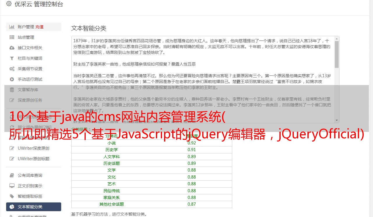This screenshot has width=373, height=217.
Task: Click the database icon for 文章暂存库
Action: coord(12,90)
